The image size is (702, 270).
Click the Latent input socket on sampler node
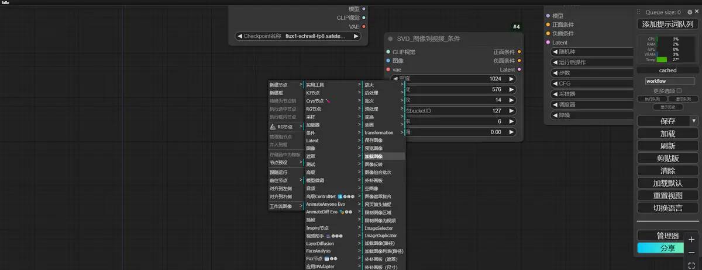tap(548, 43)
